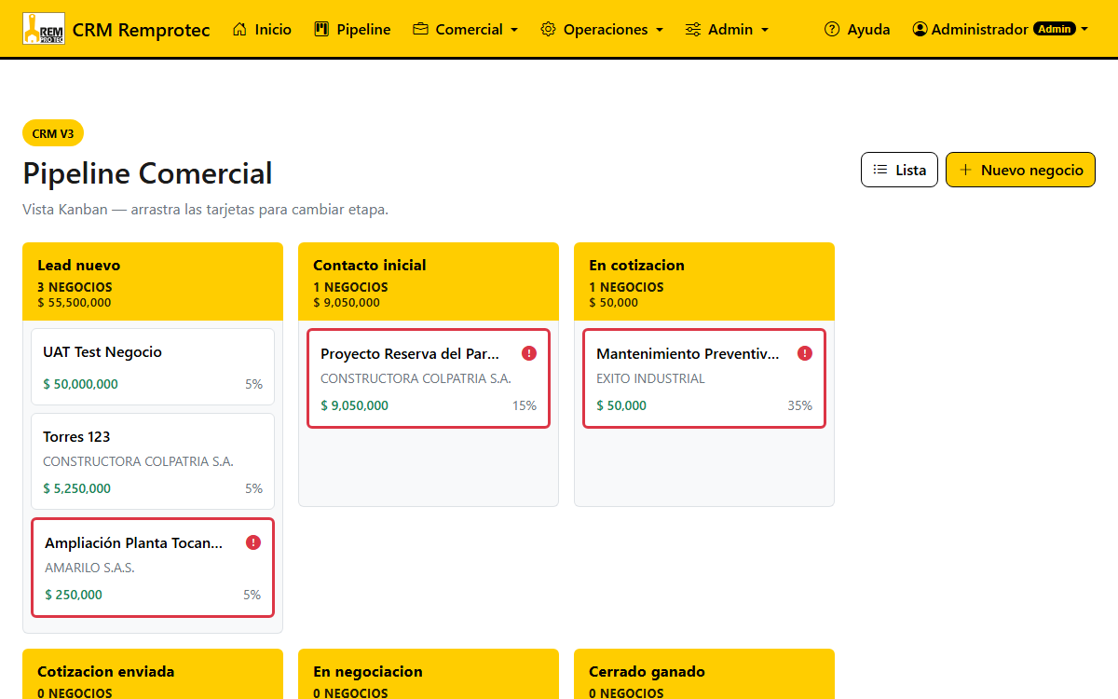Click the house icon beside Inicio

click(240, 29)
